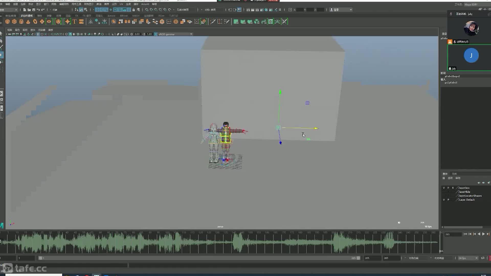Click the range slider end handle
The height and width of the screenshot is (276, 491).
358,258
